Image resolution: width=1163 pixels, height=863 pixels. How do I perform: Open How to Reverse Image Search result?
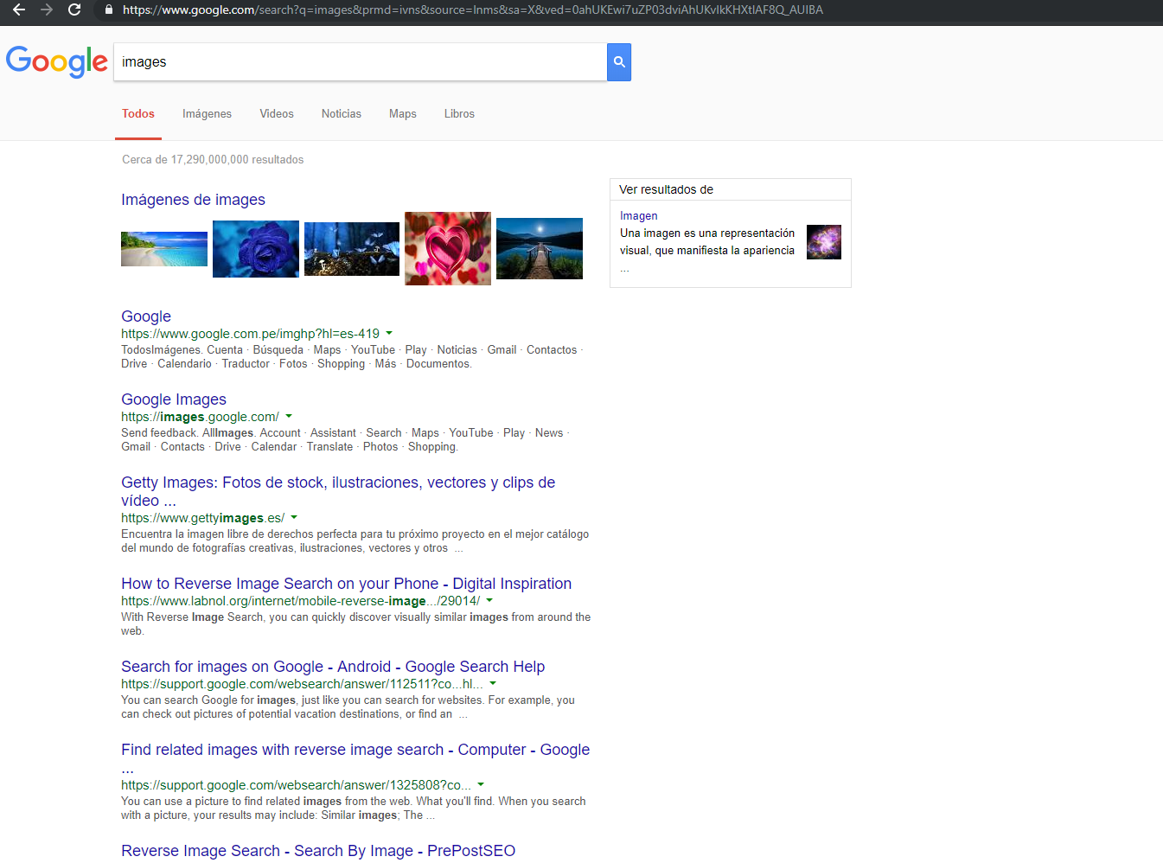click(x=346, y=584)
